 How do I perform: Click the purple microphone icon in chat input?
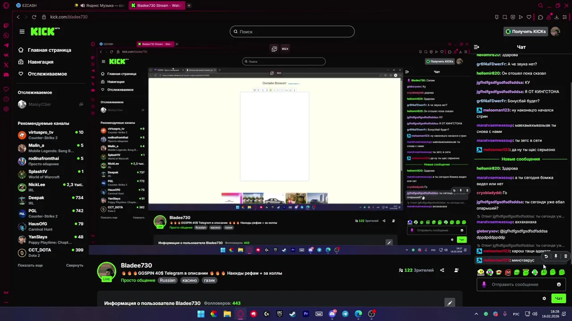[x=484, y=284]
